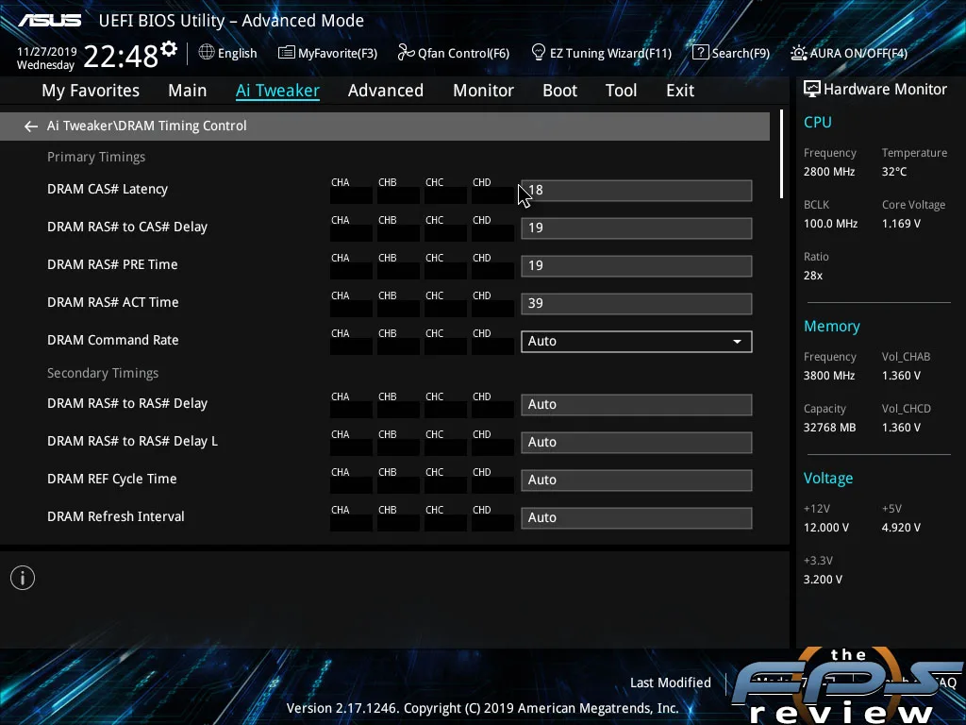966x725 pixels.
Task: Click +3.3V voltage value 3.200 V
Action: [x=823, y=580]
